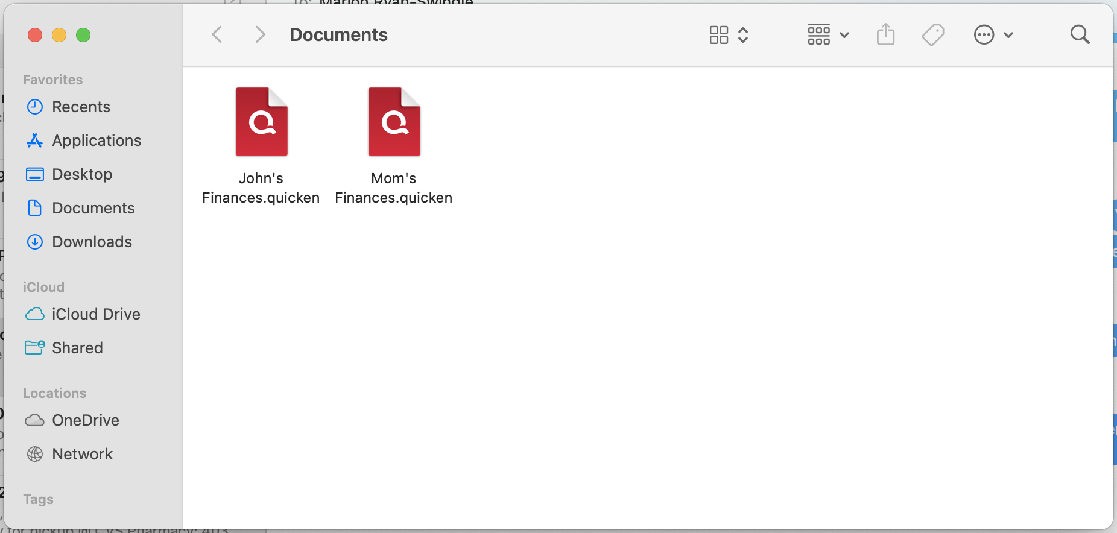Open the group-by grid icon
Screen dimensions: 1117x533
tap(819, 35)
